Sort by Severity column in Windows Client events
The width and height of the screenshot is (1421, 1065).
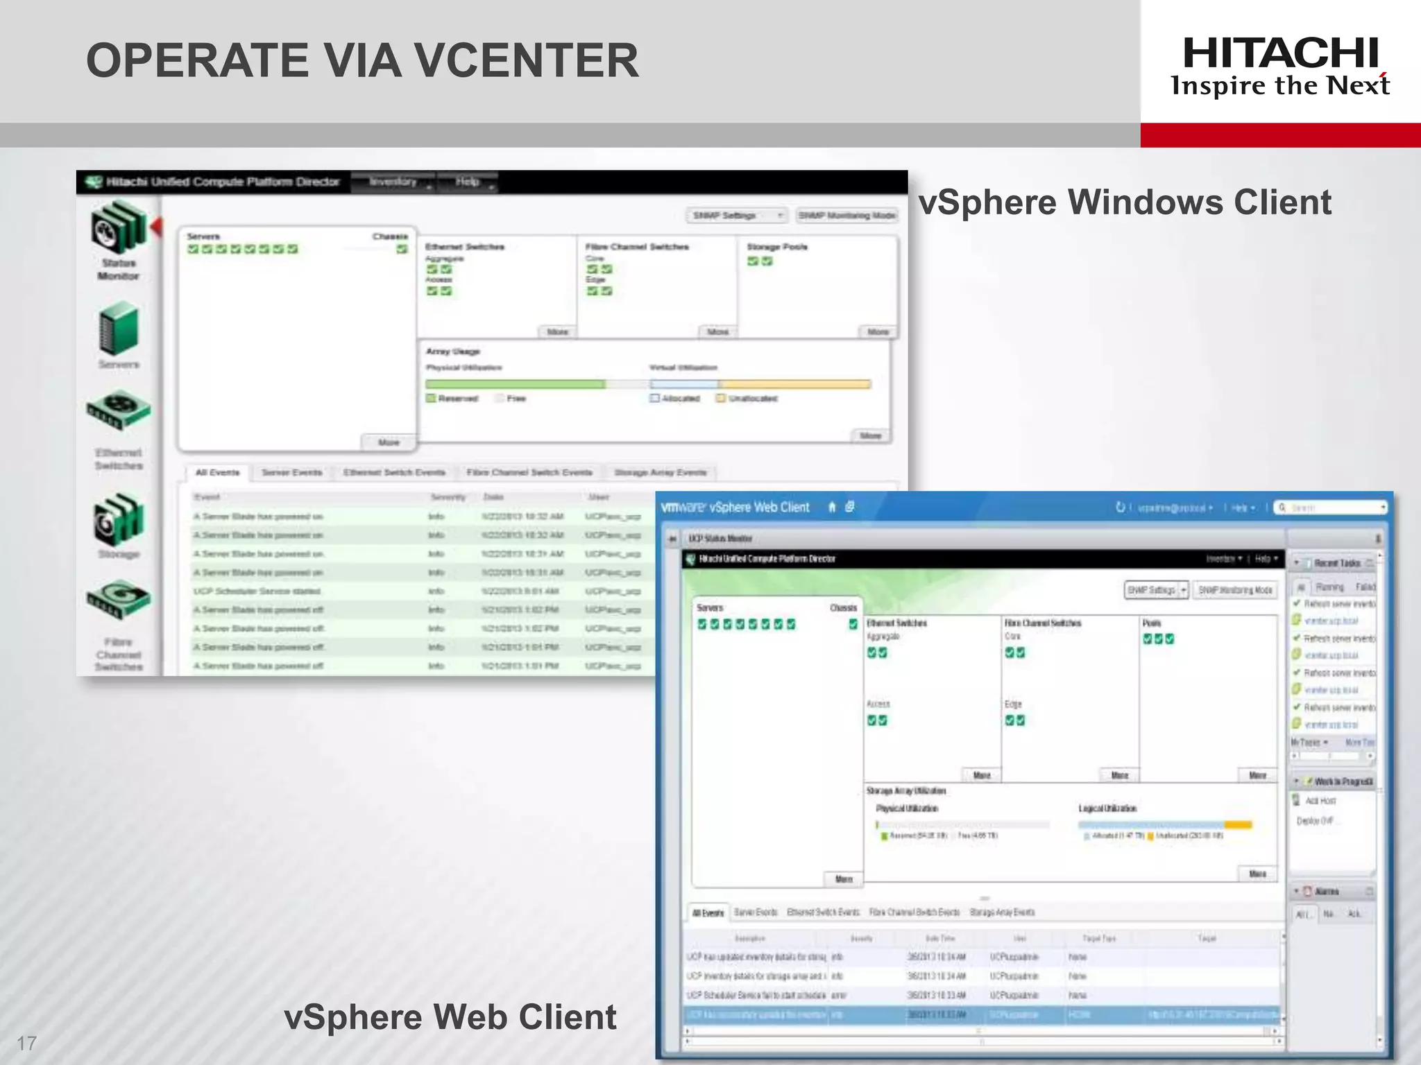448,497
